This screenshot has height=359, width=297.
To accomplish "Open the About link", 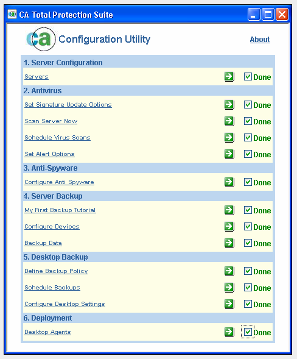I will [260, 40].
